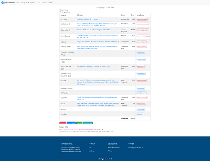The width and height of the screenshot is (210, 161).
Task: Remove the Mouse from build
Action: [x=141, y=103]
